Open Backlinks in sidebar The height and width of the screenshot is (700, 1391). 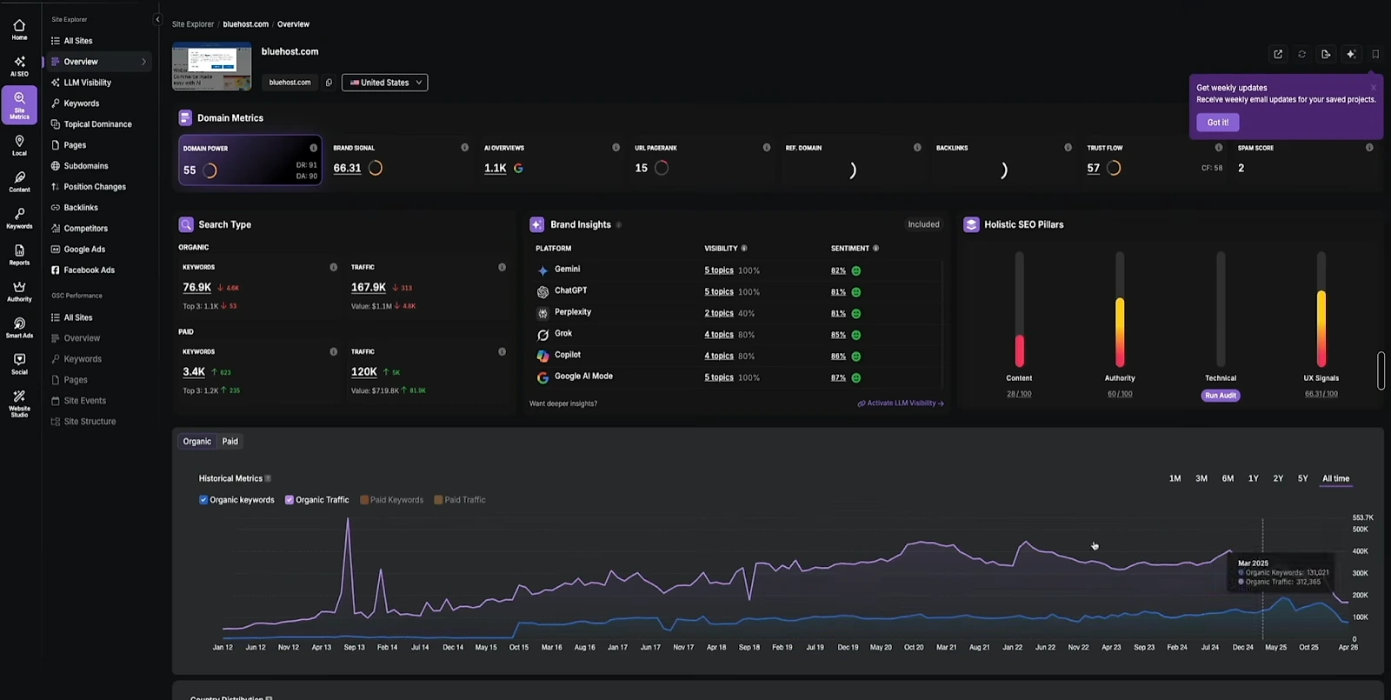click(81, 208)
